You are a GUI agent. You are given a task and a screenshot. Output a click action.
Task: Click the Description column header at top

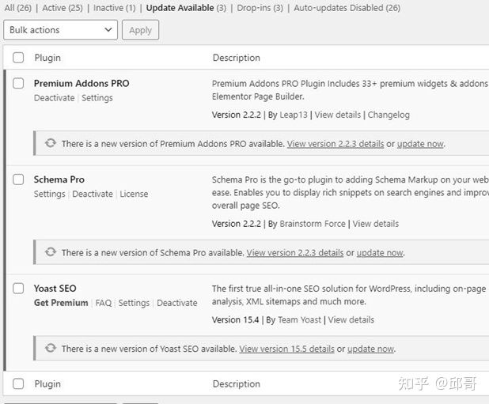236,58
